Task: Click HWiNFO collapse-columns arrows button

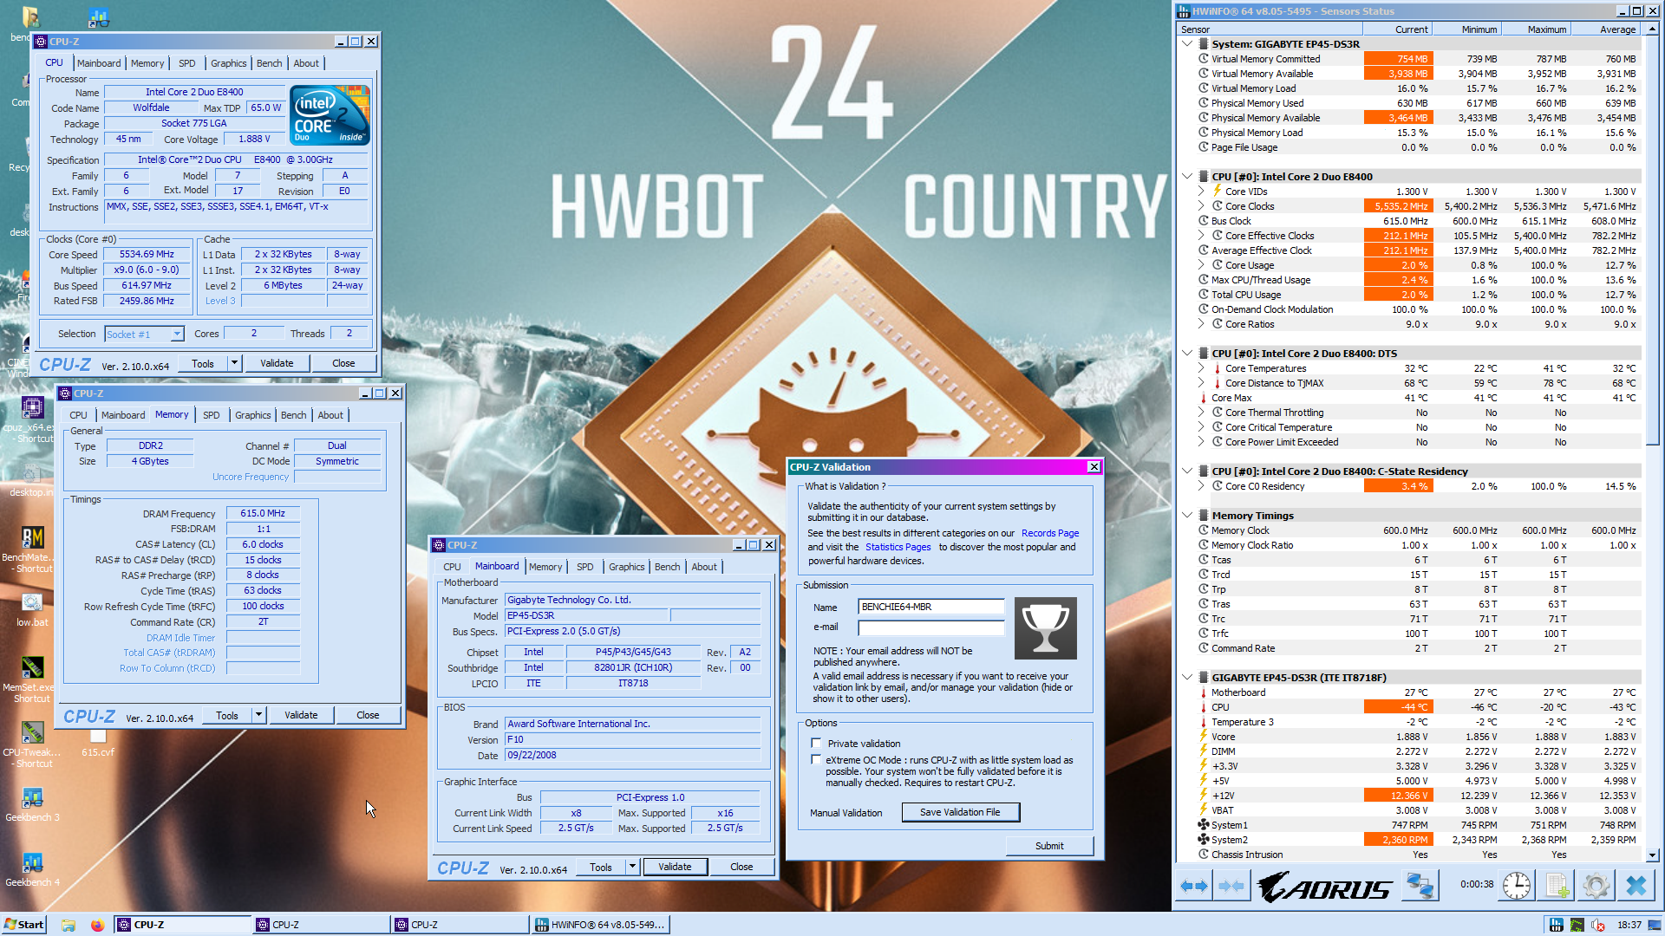Action: pyautogui.click(x=1231, y=886)
